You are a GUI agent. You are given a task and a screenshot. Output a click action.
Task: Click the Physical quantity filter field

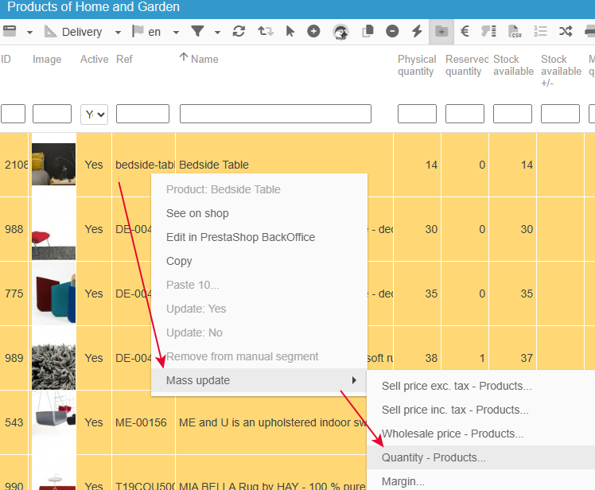pos(417,114)
